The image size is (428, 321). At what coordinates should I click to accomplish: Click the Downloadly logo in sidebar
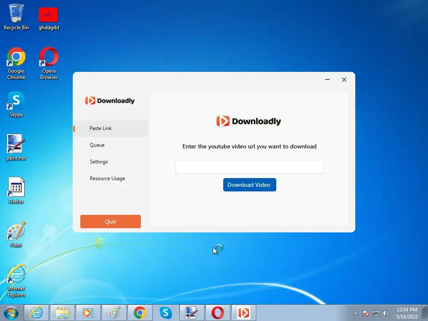[110, 100]
